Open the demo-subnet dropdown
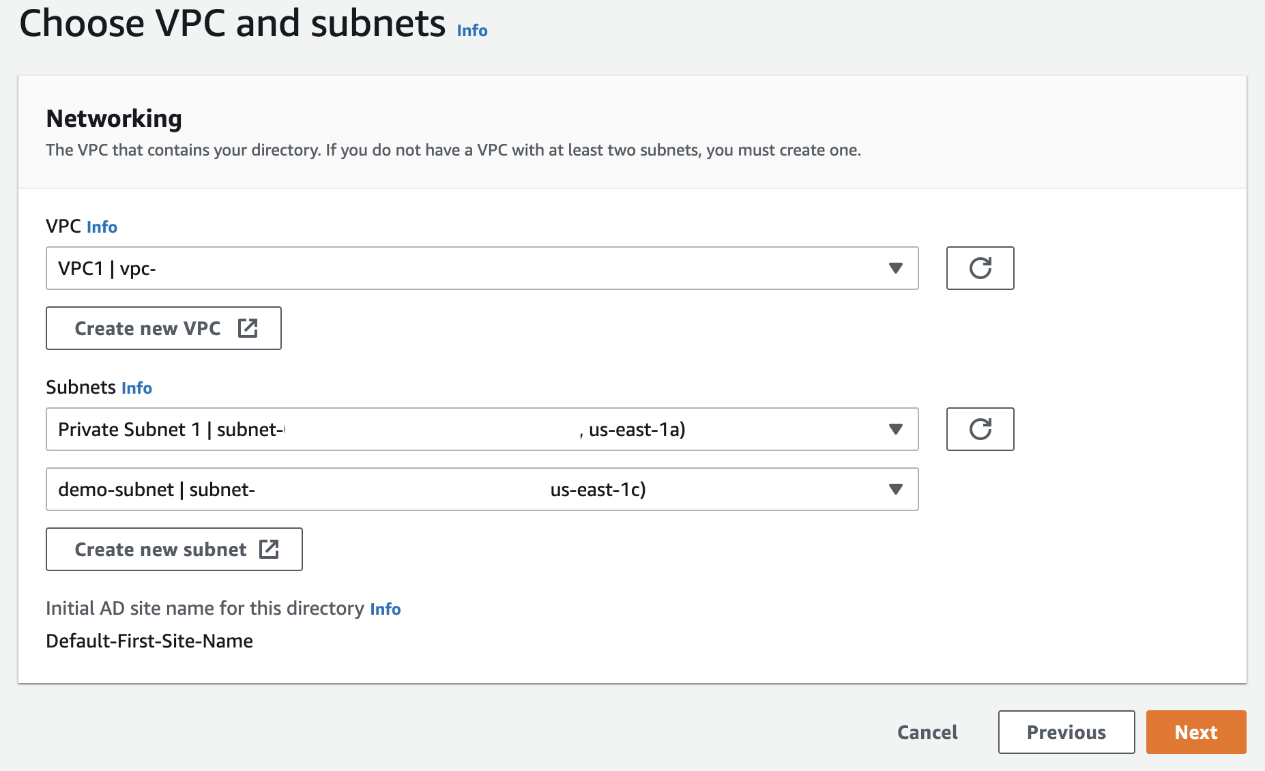1265x771 pixels. pyautogui.click(x=482, y=489)
